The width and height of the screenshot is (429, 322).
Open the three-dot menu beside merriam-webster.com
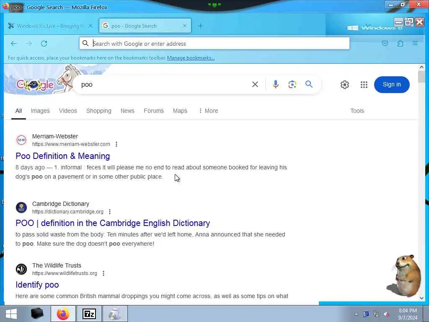(x=116, y=144)
